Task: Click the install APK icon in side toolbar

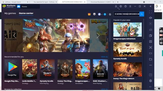Action: 151,41
